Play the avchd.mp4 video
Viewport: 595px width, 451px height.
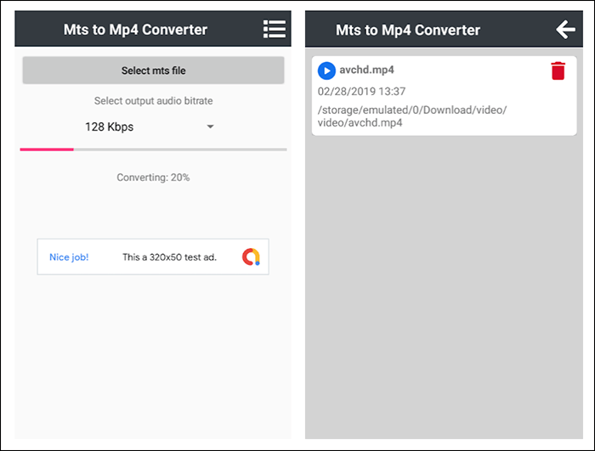click(326, 70)
